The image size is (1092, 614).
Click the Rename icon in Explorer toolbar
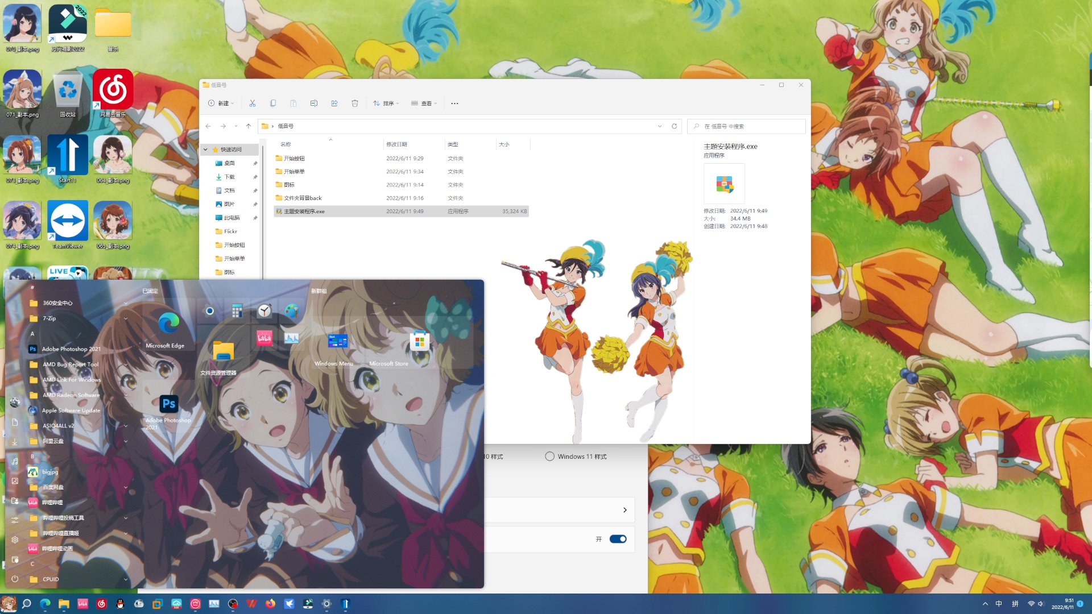coord(314,103)
